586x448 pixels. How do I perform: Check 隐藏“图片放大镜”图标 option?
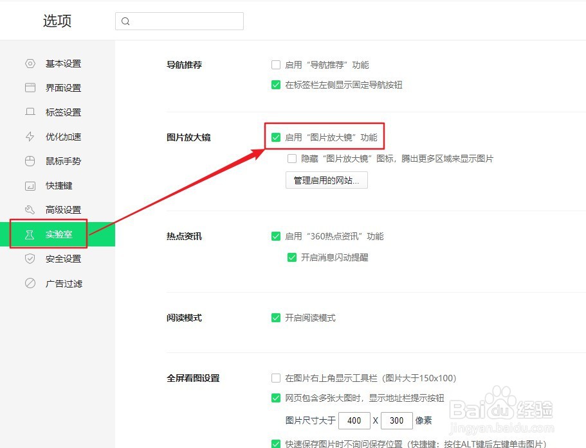click(292, 159)
